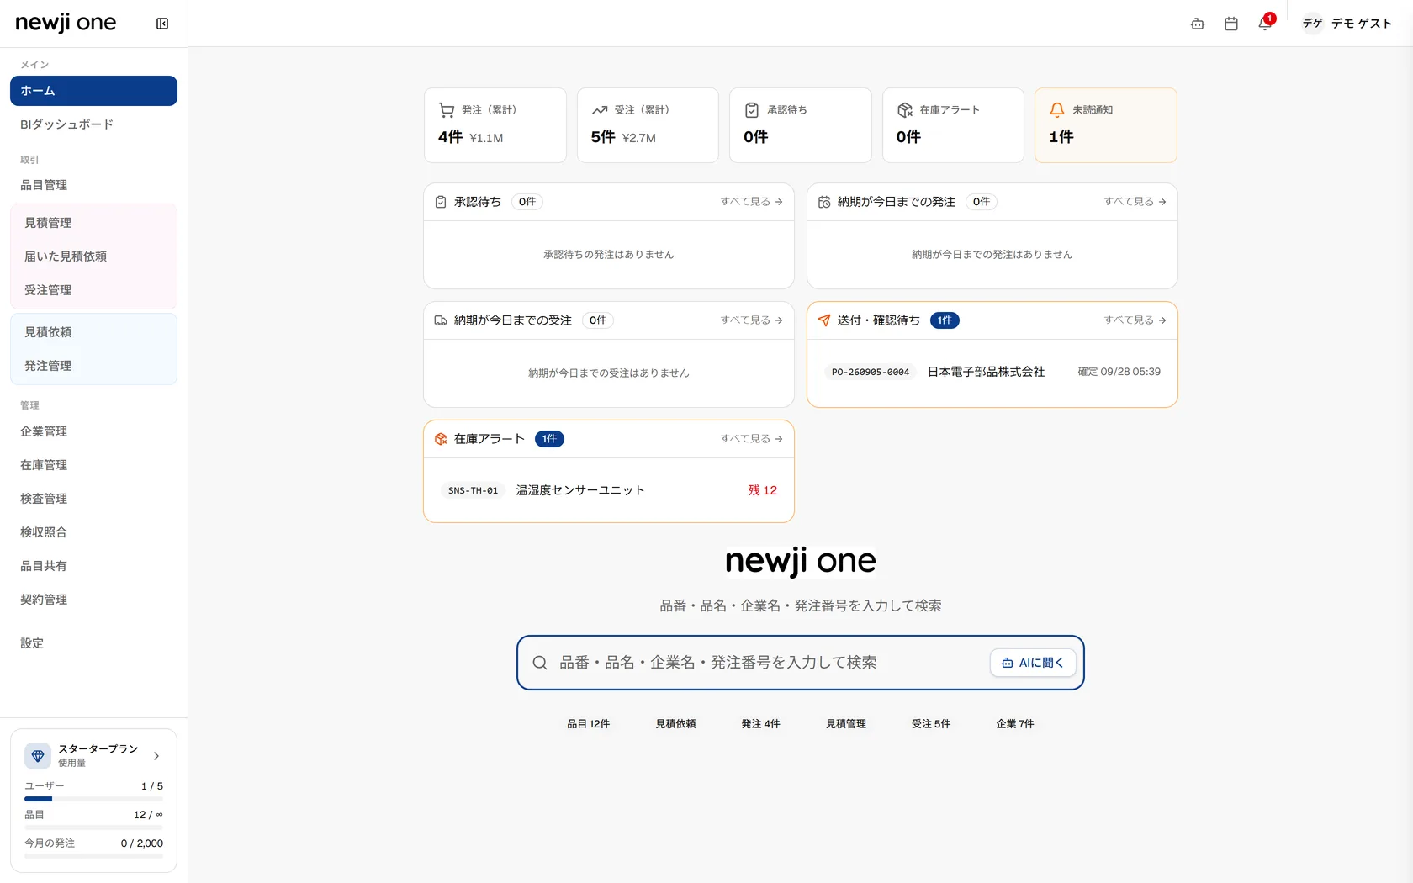Viewport: 1413px width, 883px height.
Task: Click the clipboard icon in 承認待ち panel header
Action: coord(441,202)
